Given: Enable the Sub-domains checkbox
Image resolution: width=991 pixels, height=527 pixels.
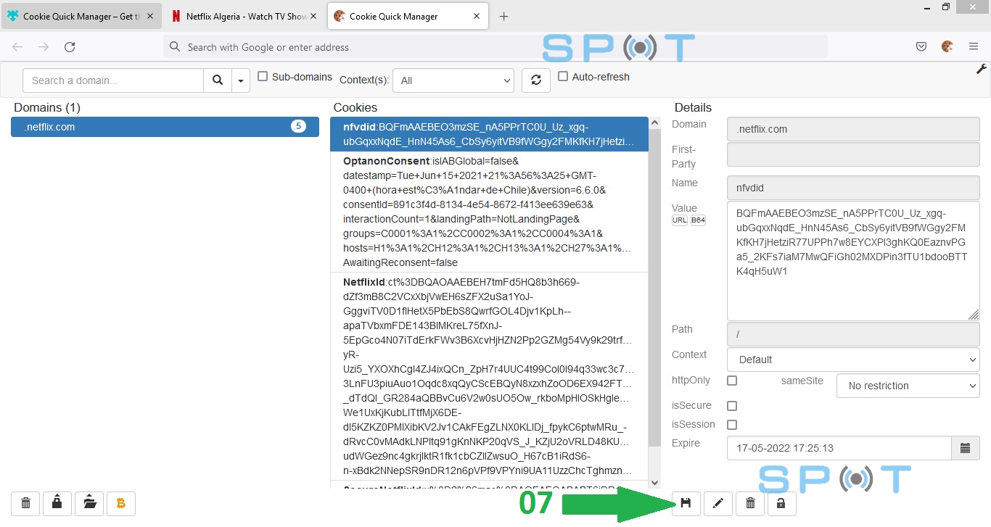Looking at the screenshot, I should (263, 76).
